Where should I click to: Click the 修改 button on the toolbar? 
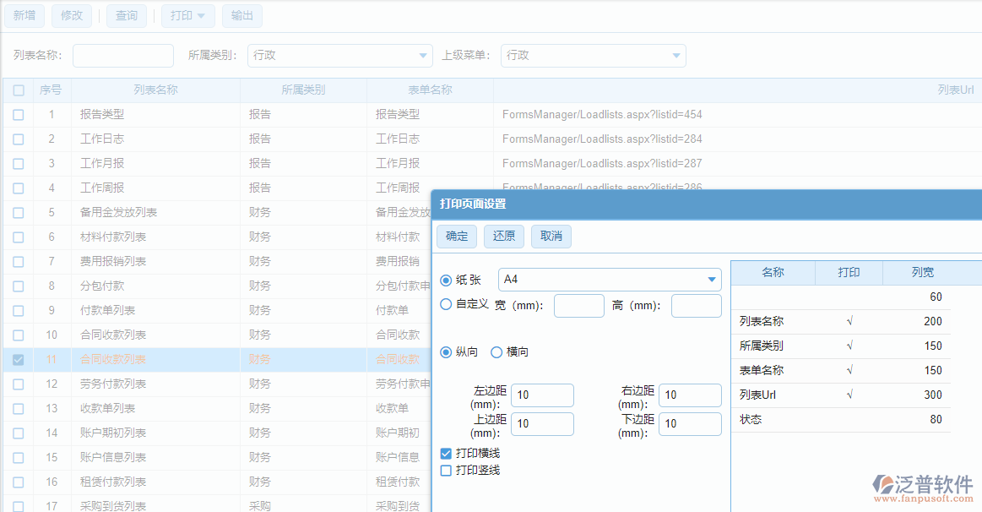coord(71,15)
